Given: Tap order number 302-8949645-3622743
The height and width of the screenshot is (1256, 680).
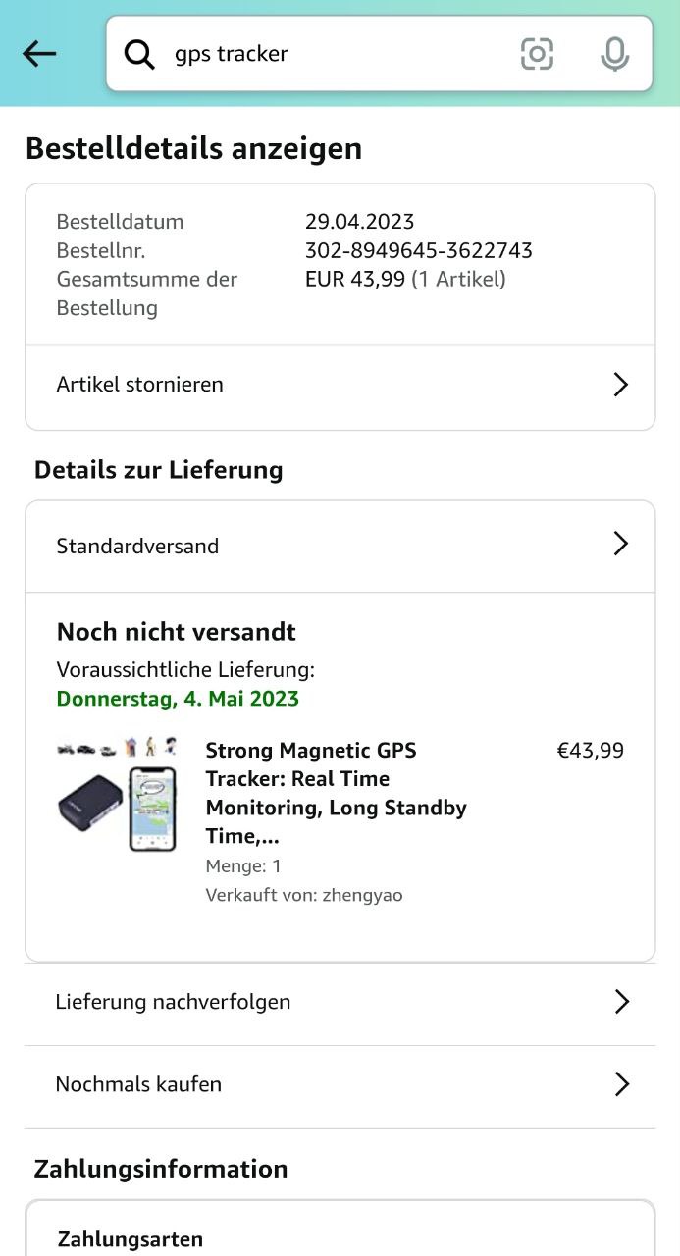Looking at the screenshot, I should click(418, 250).
